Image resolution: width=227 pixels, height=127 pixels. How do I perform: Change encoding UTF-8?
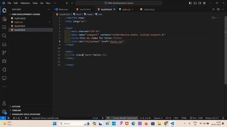point(168,118)
